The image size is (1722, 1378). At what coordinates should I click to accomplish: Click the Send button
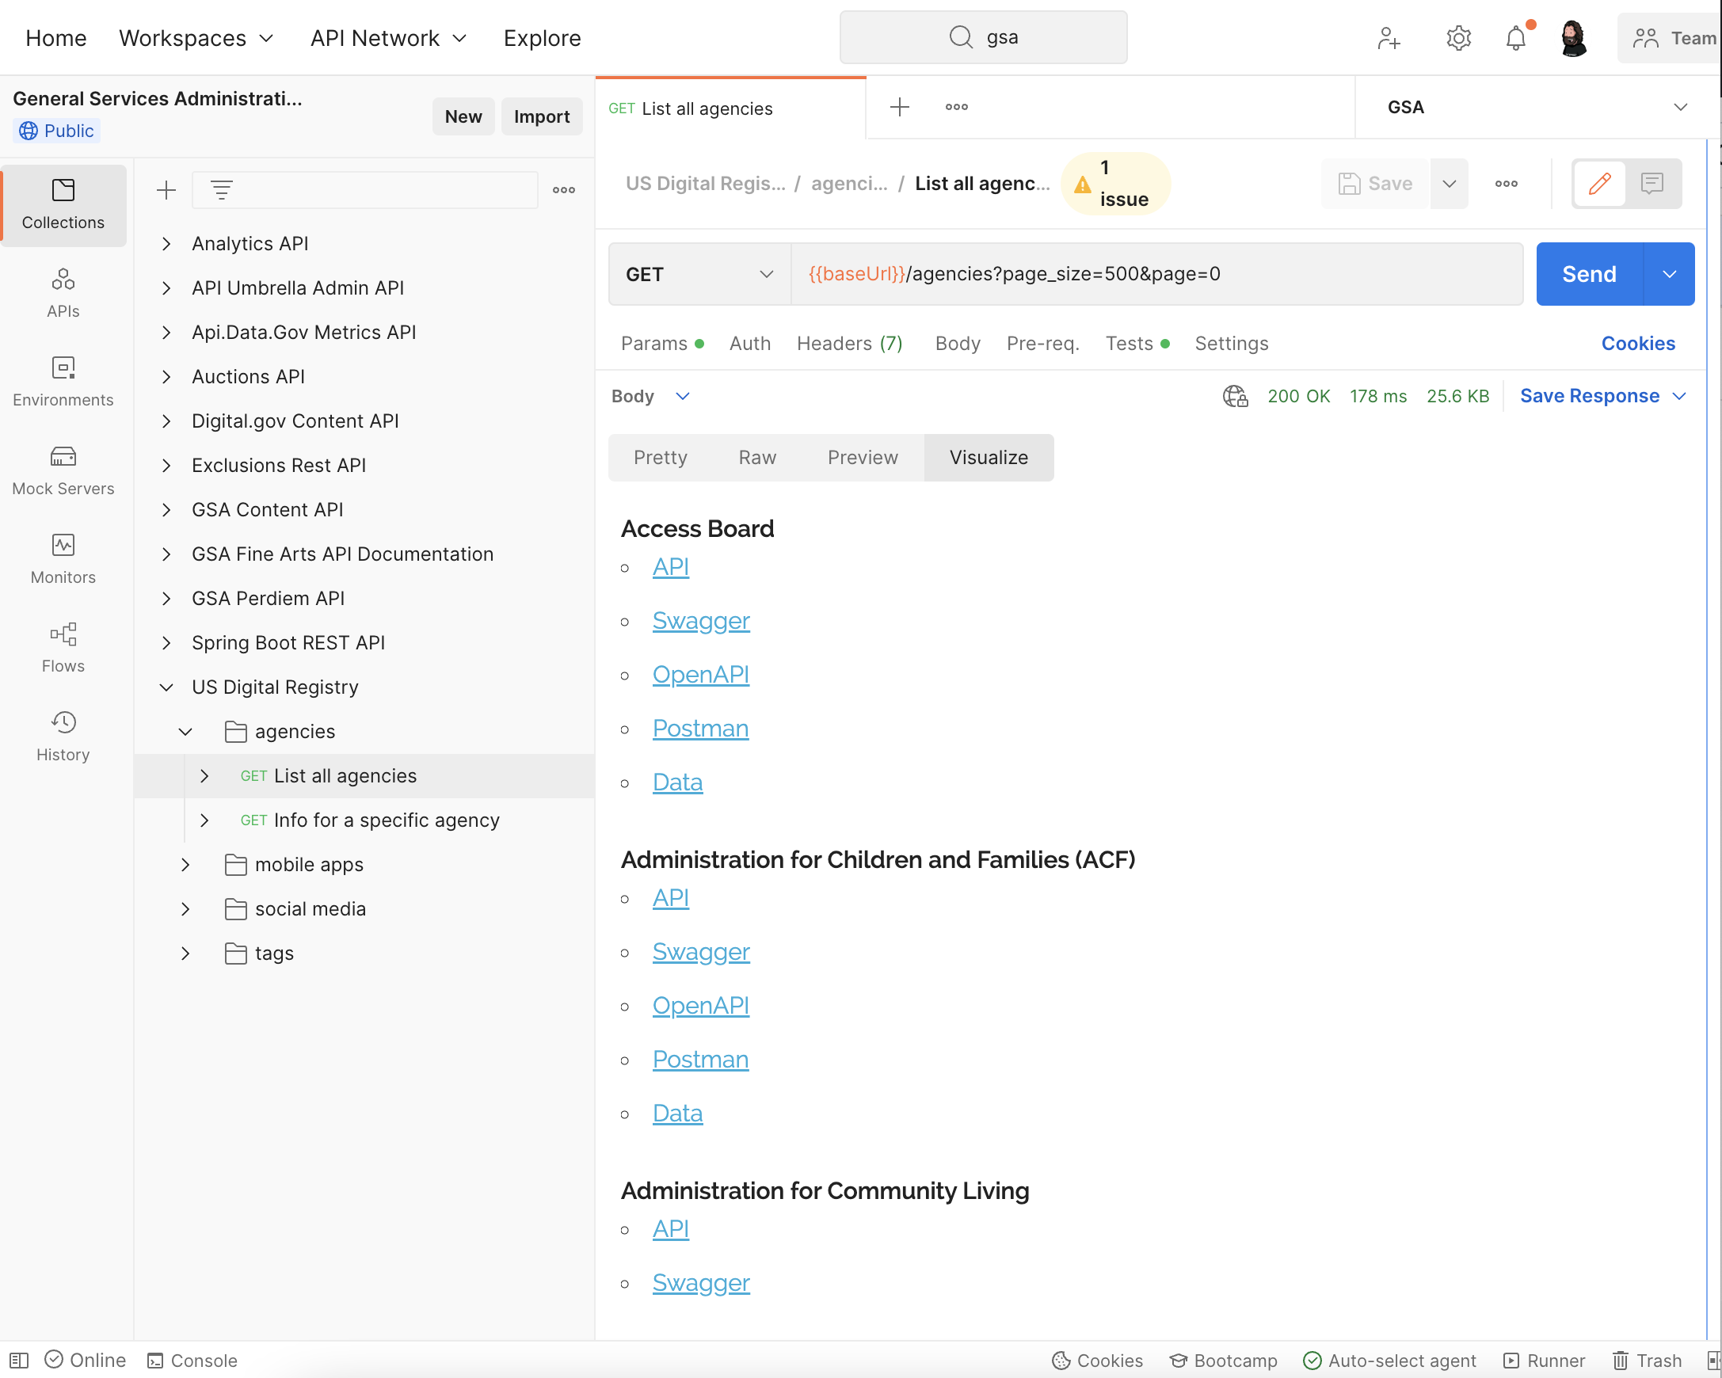1590,274
